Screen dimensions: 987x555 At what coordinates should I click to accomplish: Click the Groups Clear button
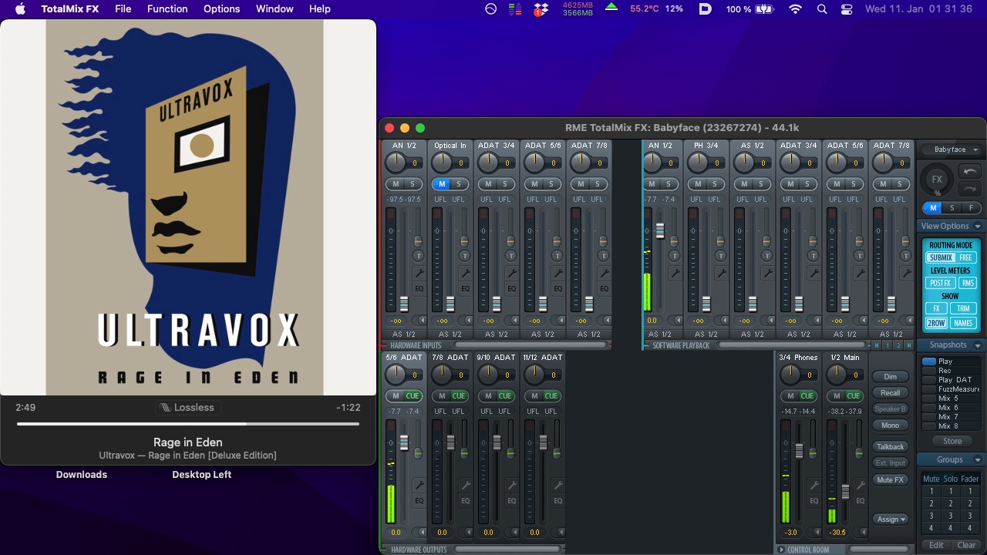966,545
